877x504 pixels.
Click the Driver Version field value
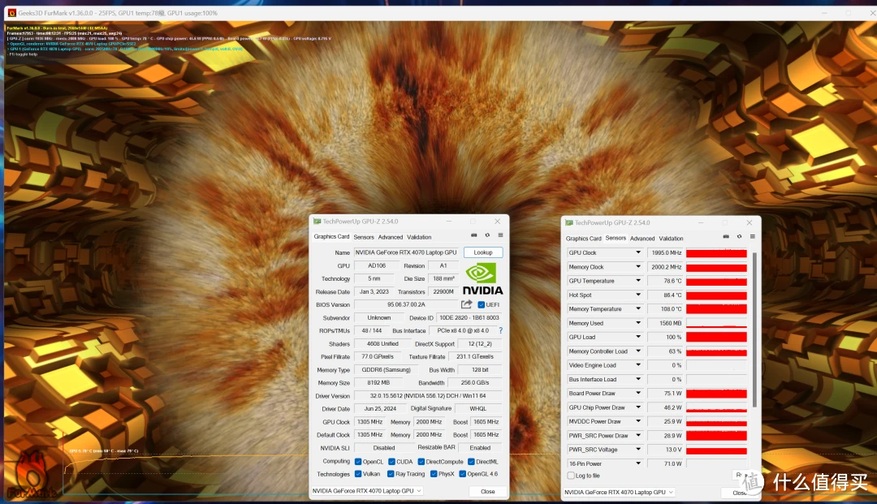[x=428, y=395]
